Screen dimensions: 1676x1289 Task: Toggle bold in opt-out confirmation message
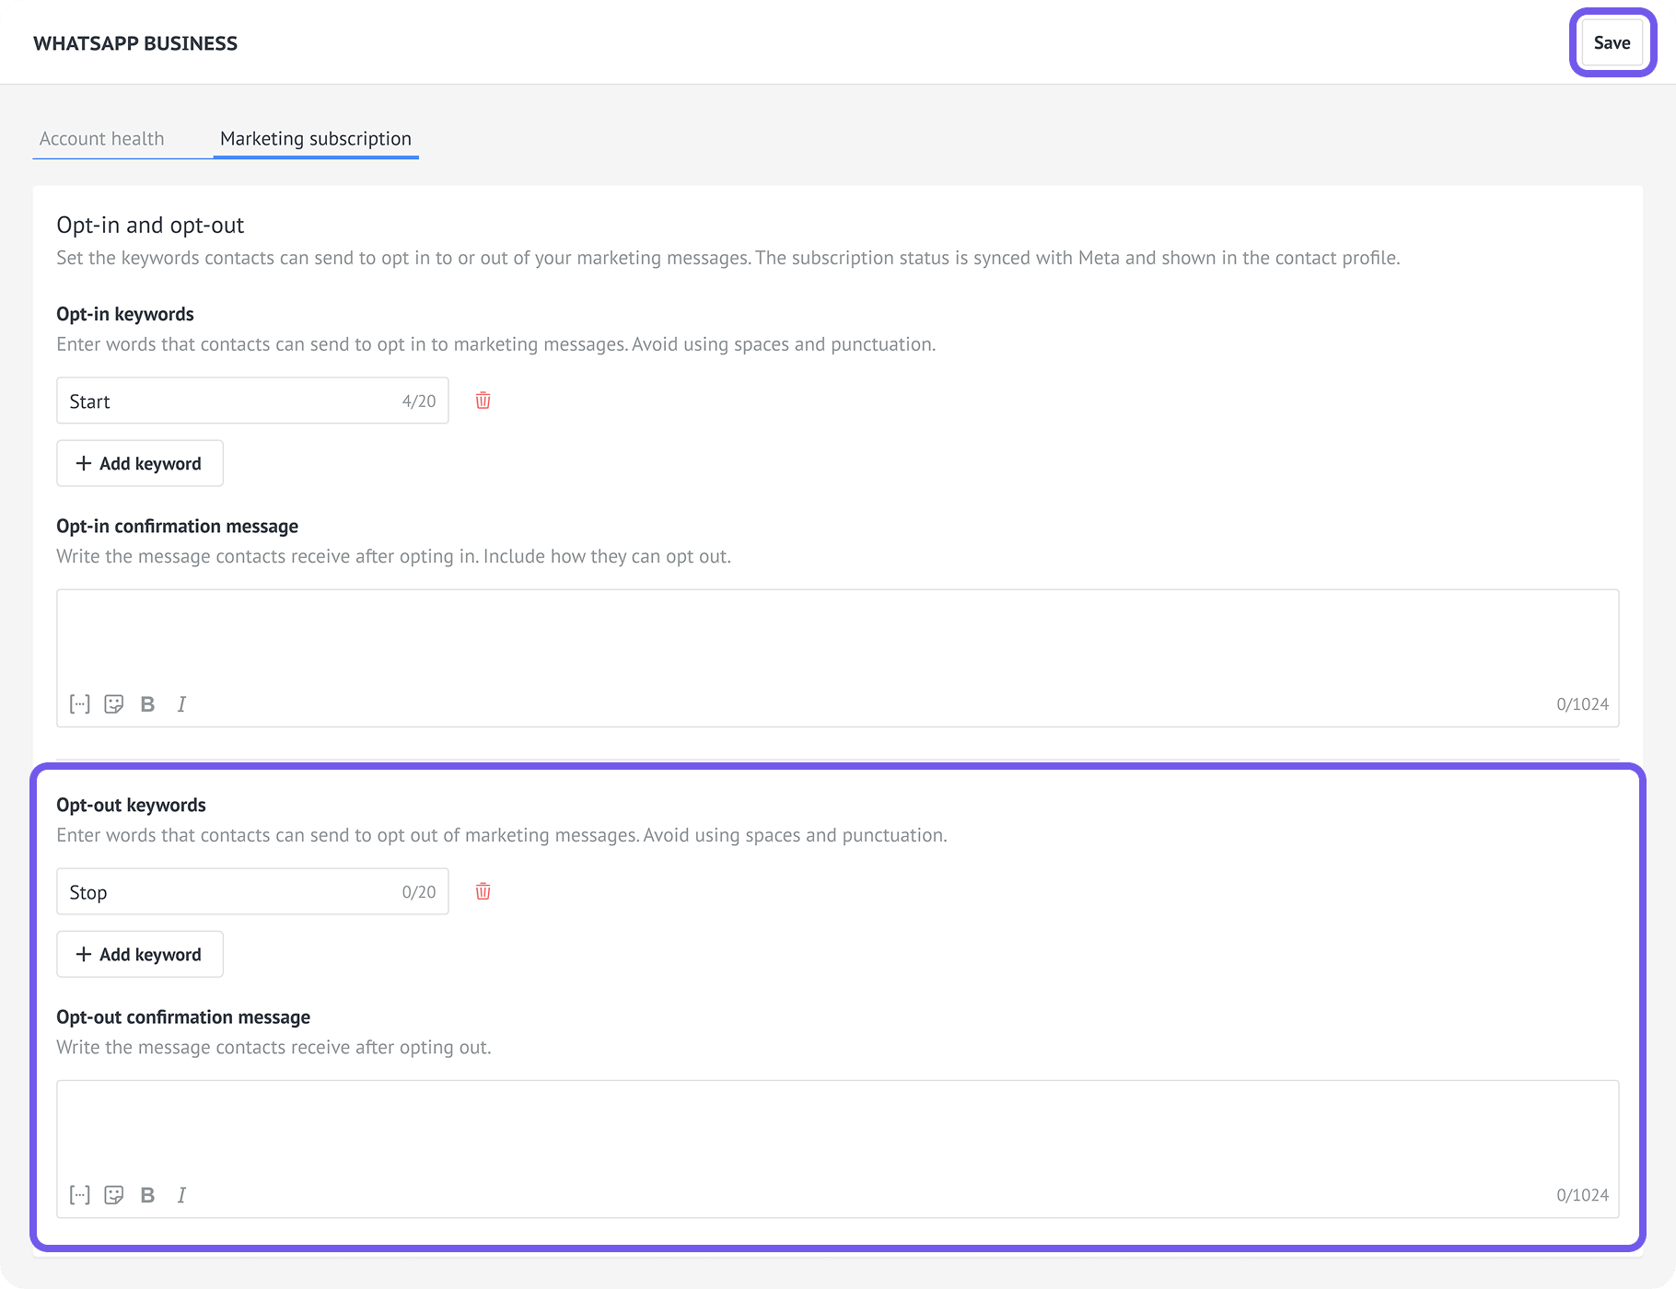point(147,1195)
